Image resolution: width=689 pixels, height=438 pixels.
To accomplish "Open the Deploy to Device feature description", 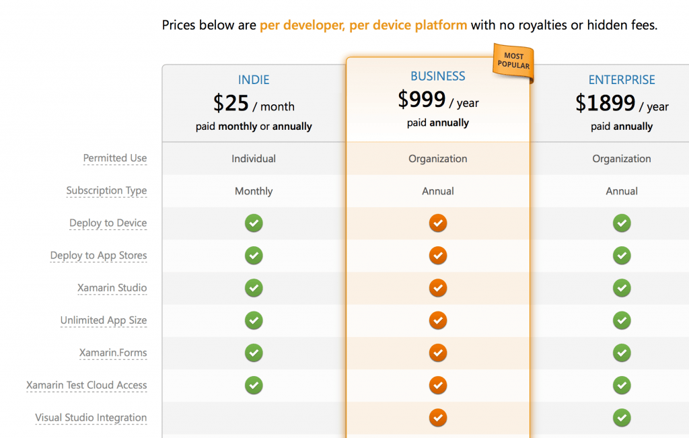I will (108, 223).
